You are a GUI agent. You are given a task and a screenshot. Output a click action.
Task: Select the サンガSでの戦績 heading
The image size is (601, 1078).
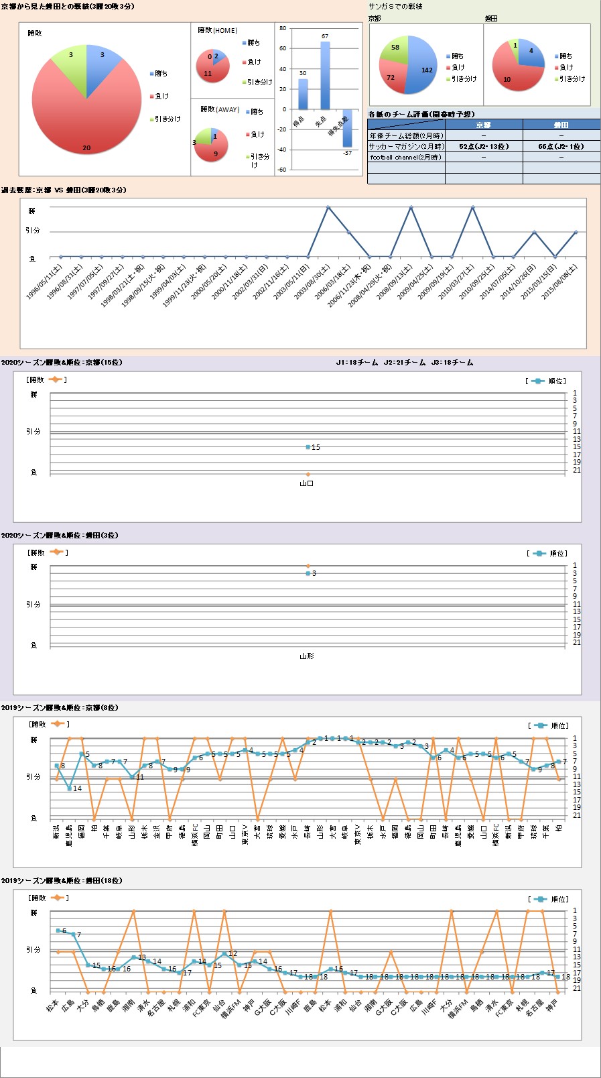pos(395,7)
